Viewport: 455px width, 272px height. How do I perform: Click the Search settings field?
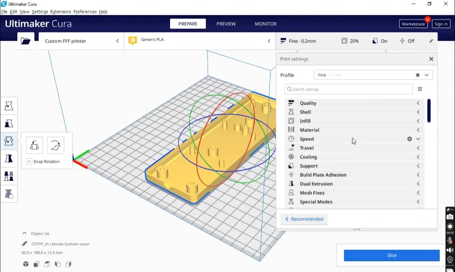click(x=348, y=89)
